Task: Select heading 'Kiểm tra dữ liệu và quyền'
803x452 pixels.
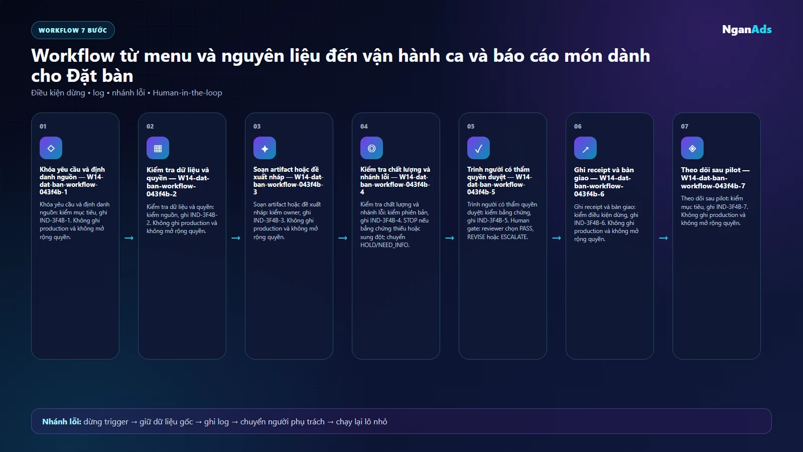Action: point(178,174)
